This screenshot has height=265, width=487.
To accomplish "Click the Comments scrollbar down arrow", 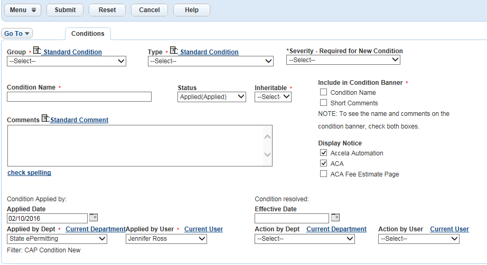I will pos(267,155).
